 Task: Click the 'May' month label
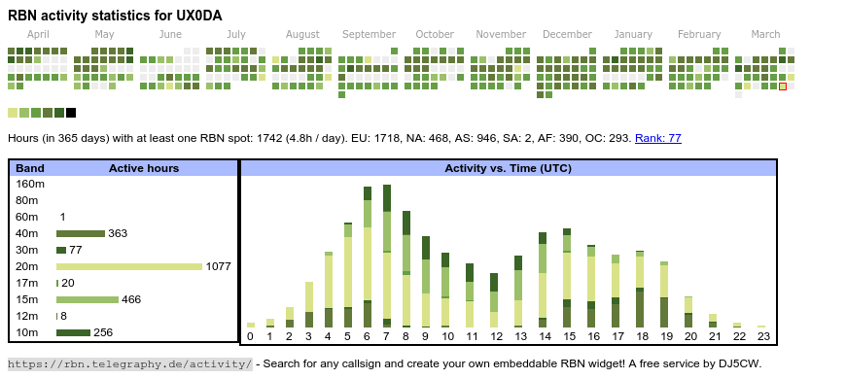[x=104, y=35]
